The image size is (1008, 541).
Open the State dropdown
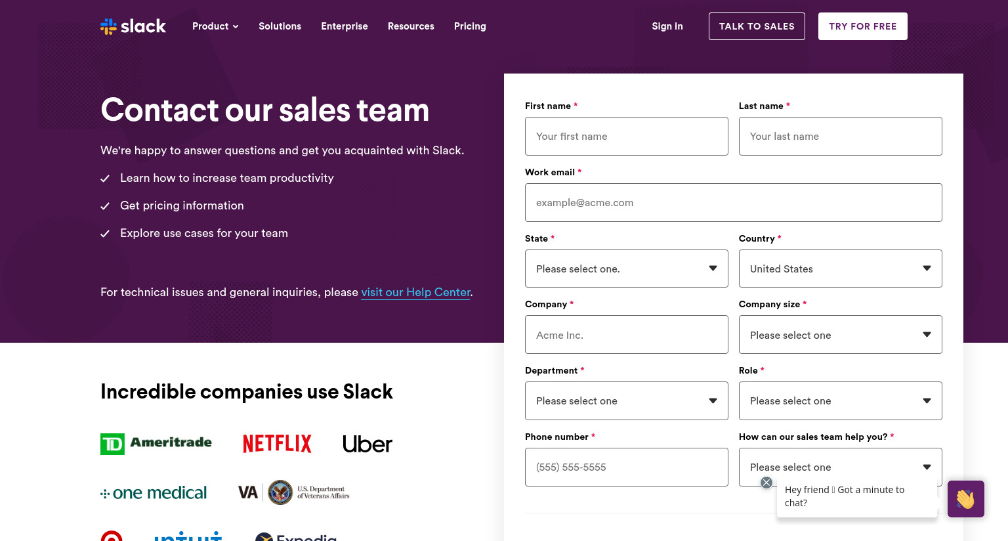tap(627, 269)
